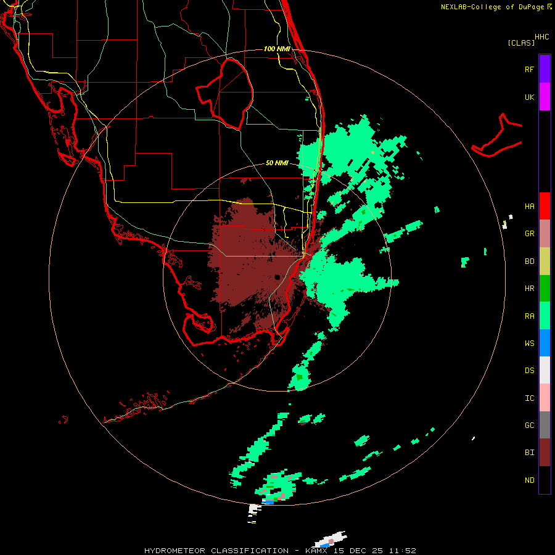Screen dimensions: 555x555
Task: Click the WS legend label
Action: tap(529, 343)
